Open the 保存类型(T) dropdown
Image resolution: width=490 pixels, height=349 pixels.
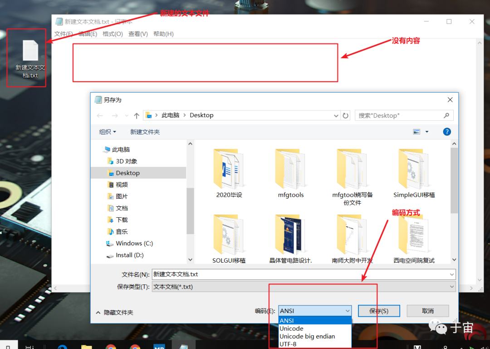pos(304,287)
